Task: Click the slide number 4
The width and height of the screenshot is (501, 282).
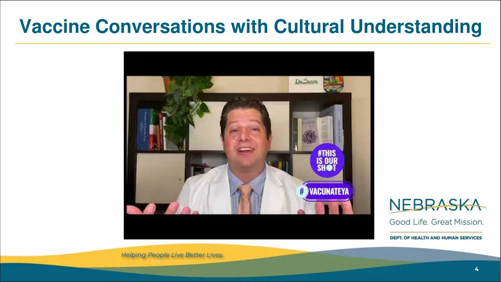Action: (477, 269)
